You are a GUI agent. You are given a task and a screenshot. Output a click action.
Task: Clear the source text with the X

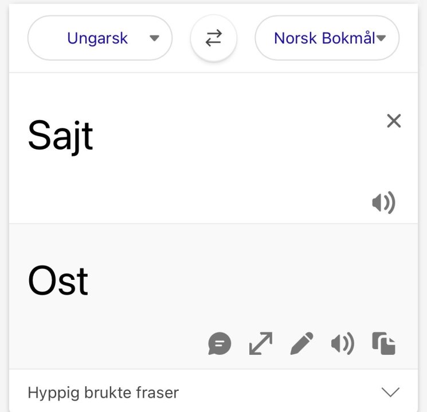[394, 121]
